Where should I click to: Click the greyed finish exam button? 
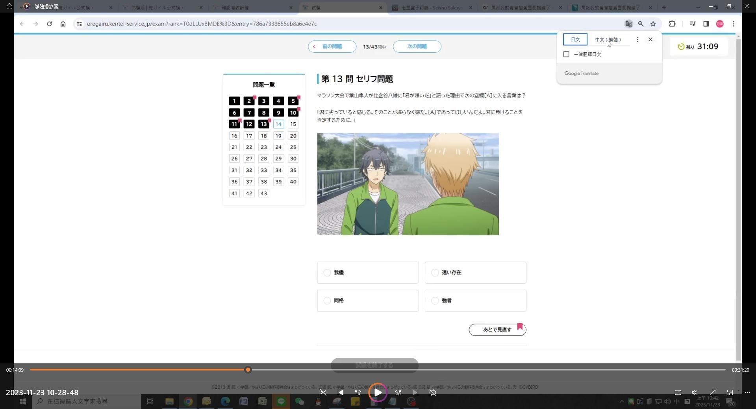pos(374,365)
